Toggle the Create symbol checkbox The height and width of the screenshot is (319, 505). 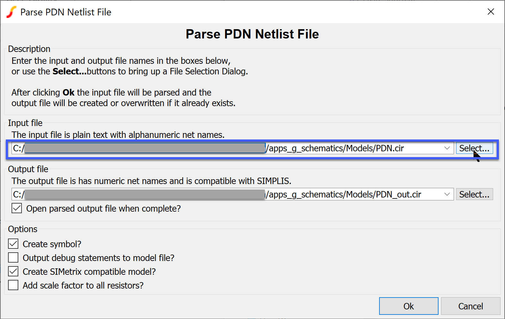[x=13, y=244]
